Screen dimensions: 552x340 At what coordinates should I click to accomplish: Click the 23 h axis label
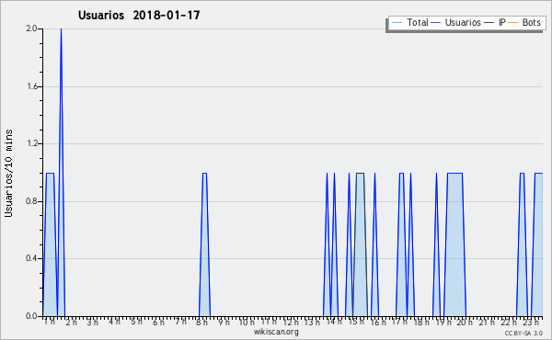point(531,322)
